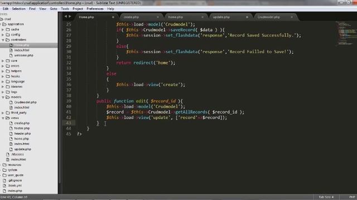357x200 pixels.
Task: Expand the core folder
Action: pos(3,61)
